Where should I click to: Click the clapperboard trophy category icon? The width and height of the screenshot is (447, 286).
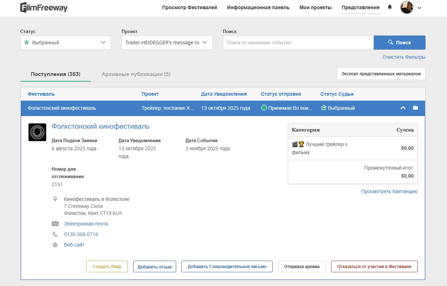click(298, 144)
